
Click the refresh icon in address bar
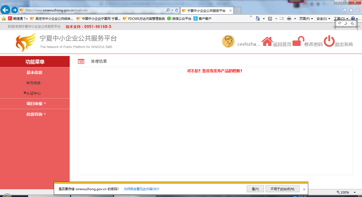(x=176, y=10)
